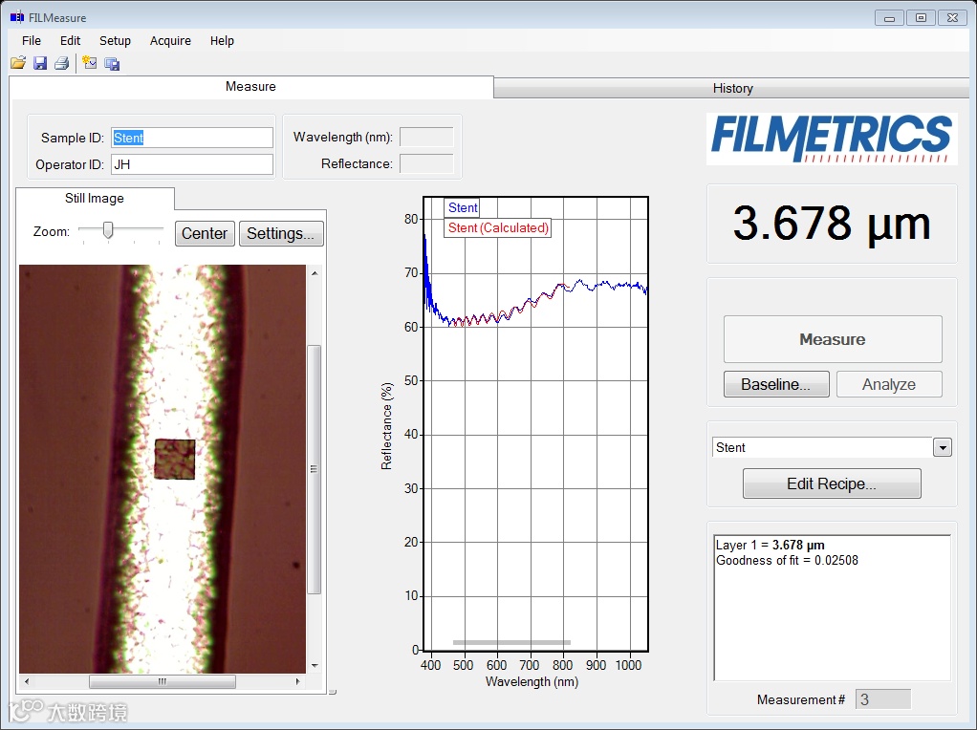The height and width of the screenshot is (730, 977).
Task: Click the panel resize grip below the image
Action: (332, 692)
